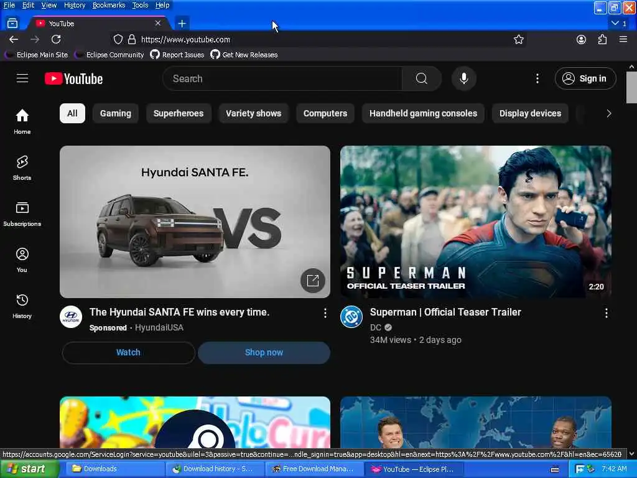Viewport: 637px width, 478px height.
Task: Bookmark this page with star icon
Action: (518, 39)
